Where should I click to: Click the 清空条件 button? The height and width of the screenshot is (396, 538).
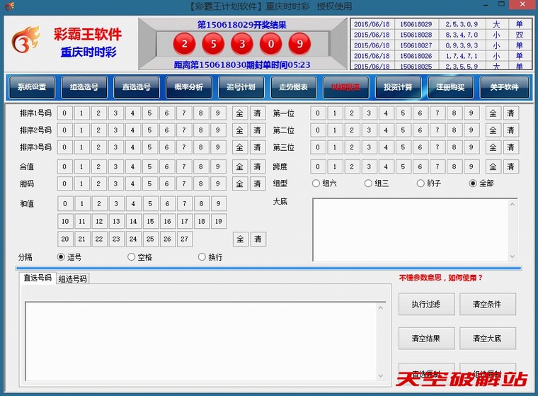(x=487, y=304)
